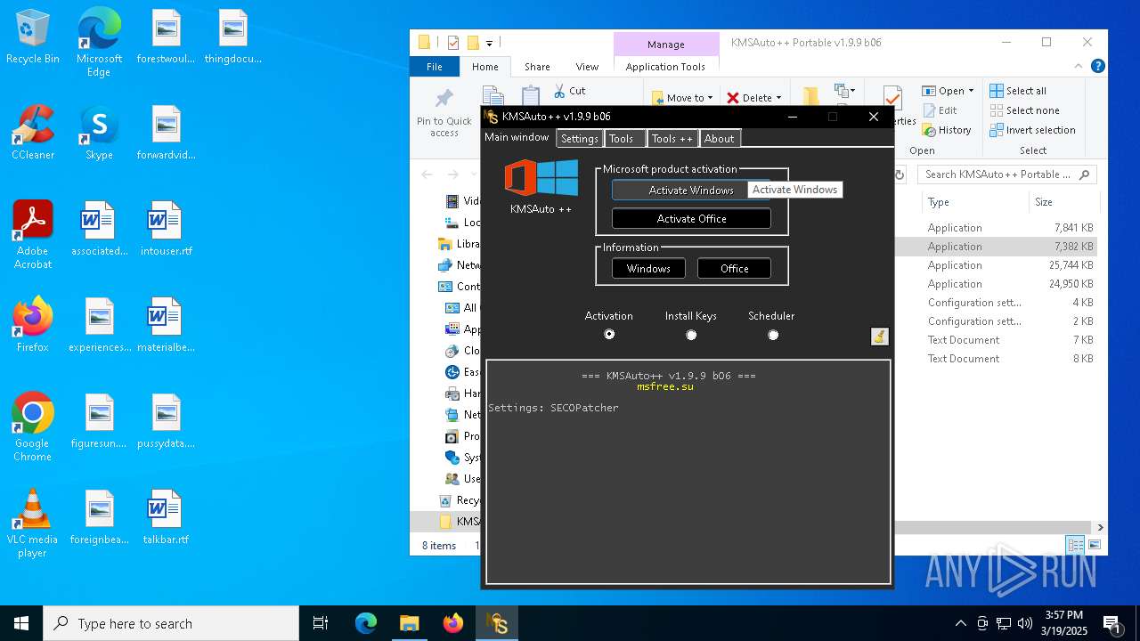Open the Windows Start button

point(21,623)
